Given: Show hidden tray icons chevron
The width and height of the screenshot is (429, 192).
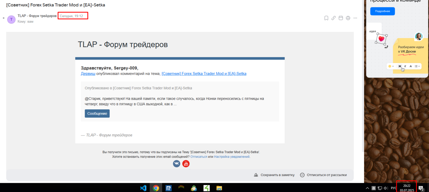Looking at the screenshot, I should click(367, 188).
